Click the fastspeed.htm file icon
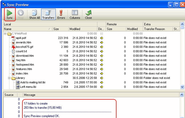The width and height of the screenshot is (185, 118). coord(14,65)
